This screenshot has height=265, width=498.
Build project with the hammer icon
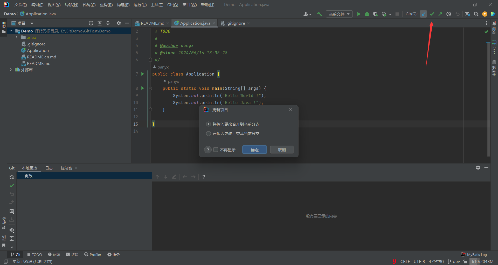pos(320,14)
